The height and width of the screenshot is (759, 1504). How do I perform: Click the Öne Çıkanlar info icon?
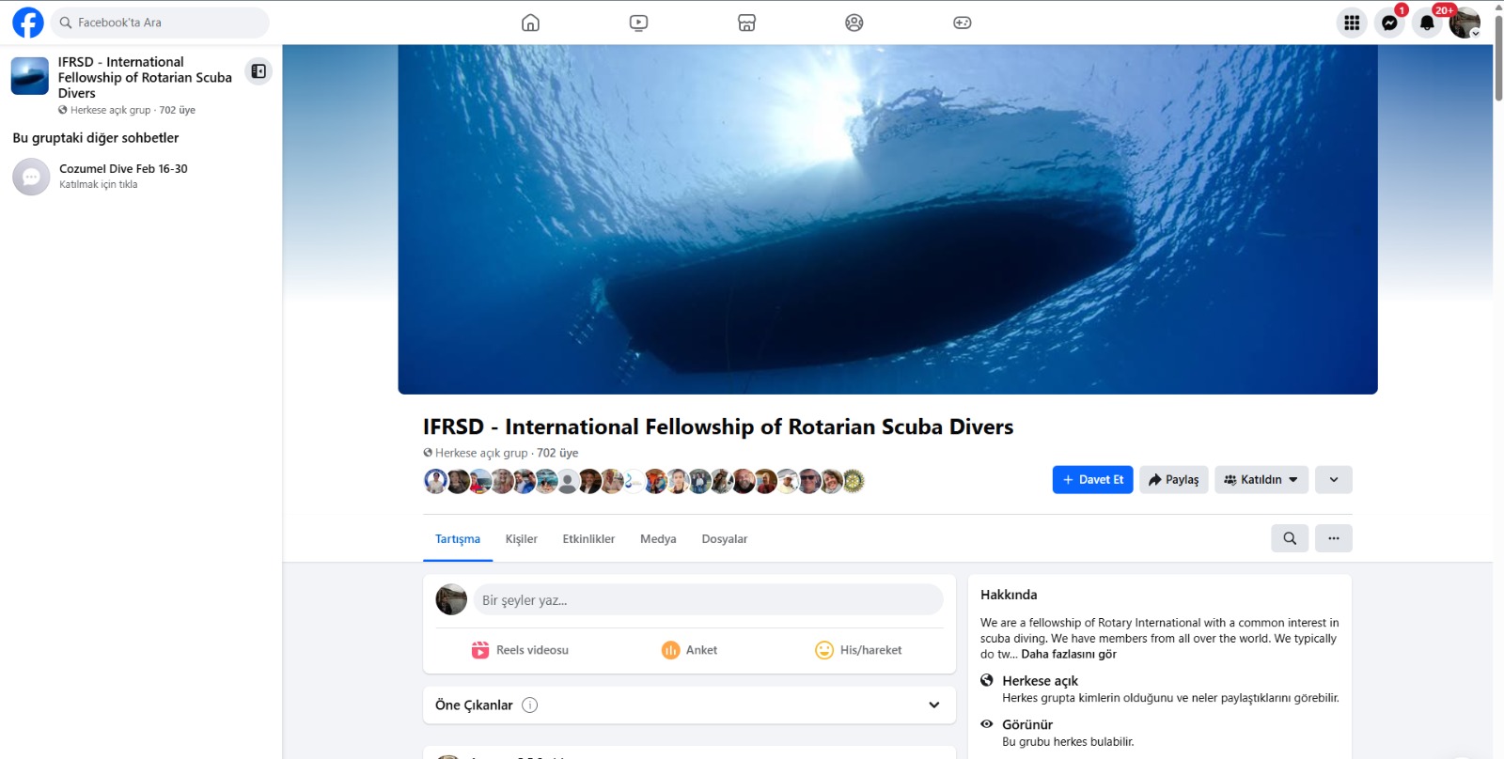[x=530, y=705]
